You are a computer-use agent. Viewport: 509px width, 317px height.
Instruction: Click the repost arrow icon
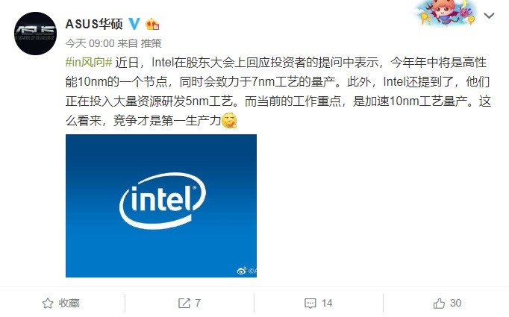click(184, 303)
